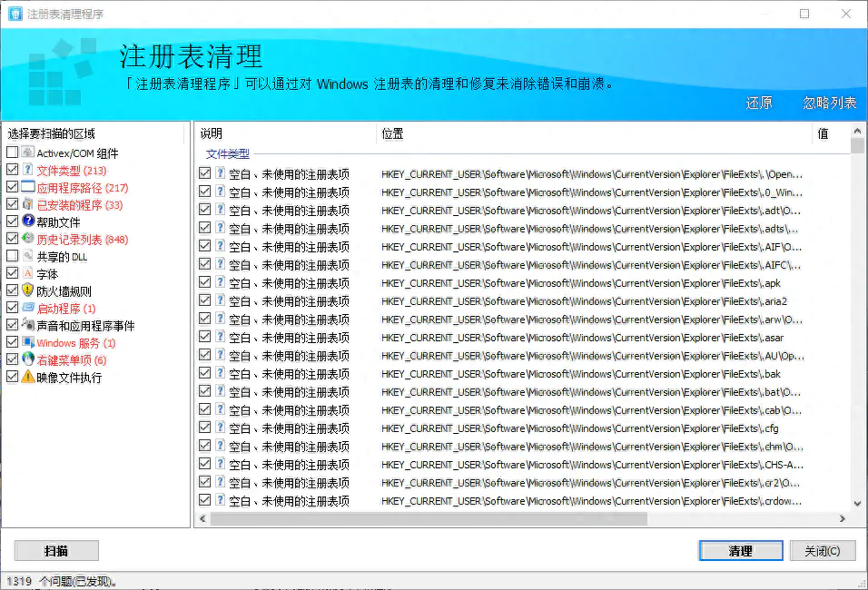Enable the Activex/COM 组件 checkbox

12,152
